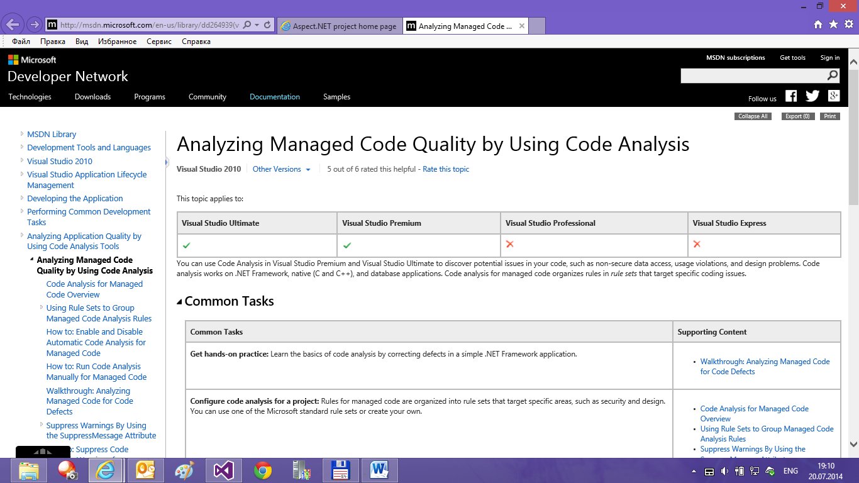Expand Suppress Warnings tree arrow

41,425
